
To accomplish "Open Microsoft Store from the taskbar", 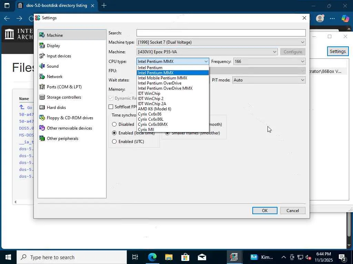I will (185, 257).
